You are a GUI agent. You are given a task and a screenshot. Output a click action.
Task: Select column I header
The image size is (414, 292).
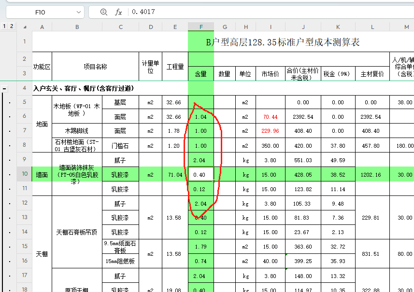(271, 27)
